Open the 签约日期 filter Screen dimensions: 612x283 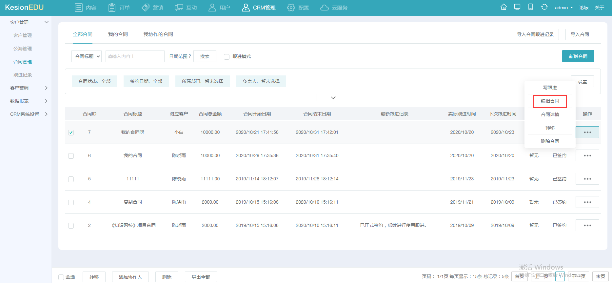146,81
